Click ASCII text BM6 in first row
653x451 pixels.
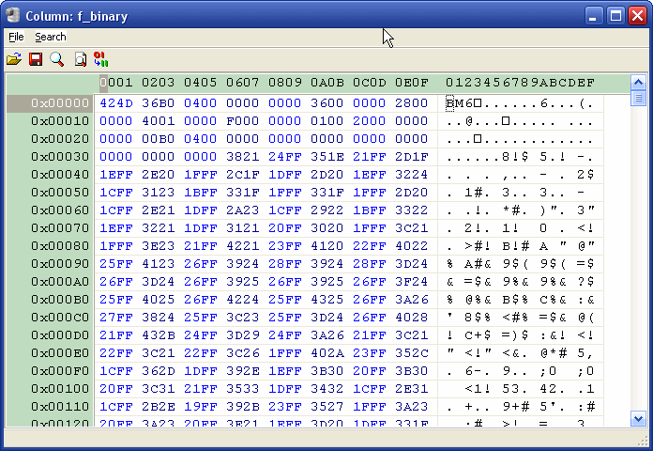(459, 103)
